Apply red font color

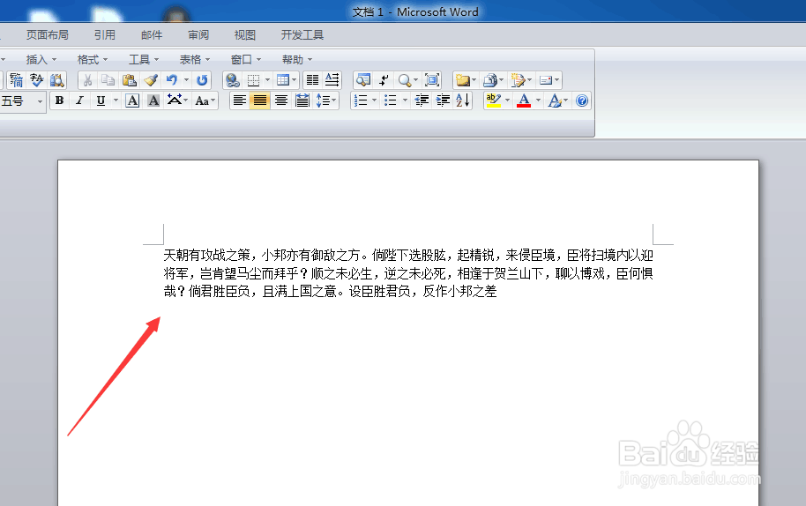(x=524, y=100)
